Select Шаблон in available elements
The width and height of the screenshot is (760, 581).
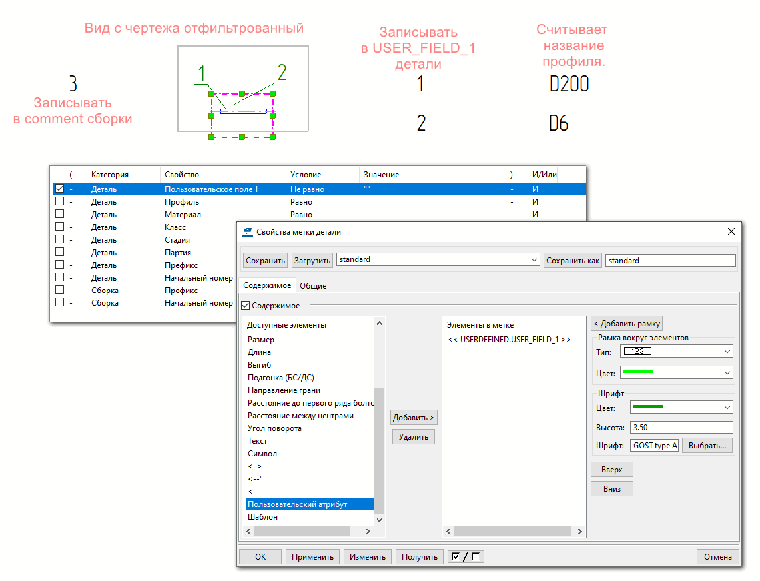point(262,517)
